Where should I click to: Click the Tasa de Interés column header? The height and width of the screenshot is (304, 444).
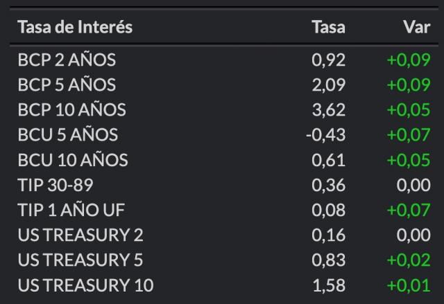point(75,27)
